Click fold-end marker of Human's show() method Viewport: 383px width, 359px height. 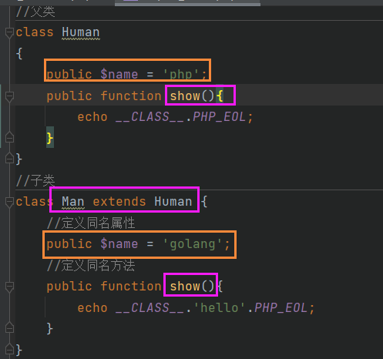[9, 138]
